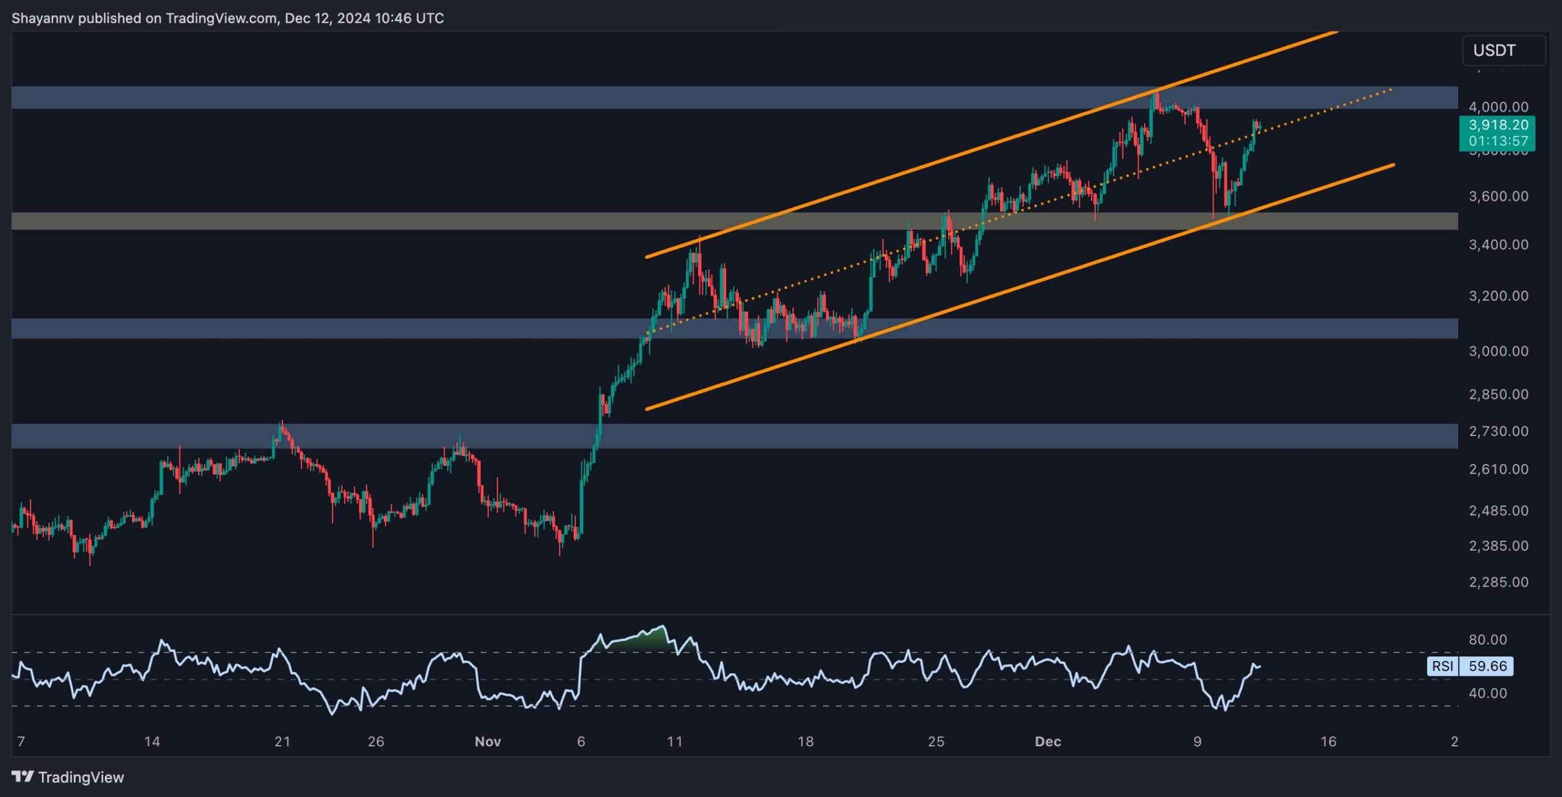1562x797 pixels.
Task: Select the Nov marker on time axis
Action: (x=488, y=742)
